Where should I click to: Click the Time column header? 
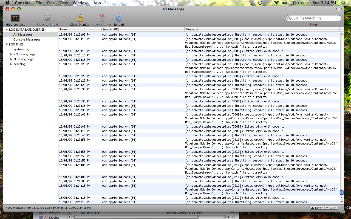(x=80, y=29)
